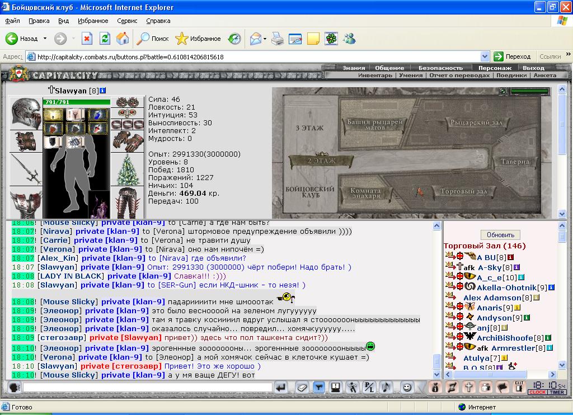This screenshot has width=573, height=415.
Task: Toggle the chat filter funnel button
Action: click(x=318, y=387)
